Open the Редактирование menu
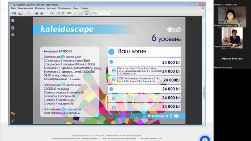This screenshot has width=251, height=141. (25, 8)
